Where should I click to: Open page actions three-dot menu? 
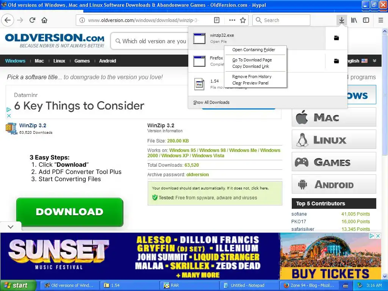coord(232,20)
